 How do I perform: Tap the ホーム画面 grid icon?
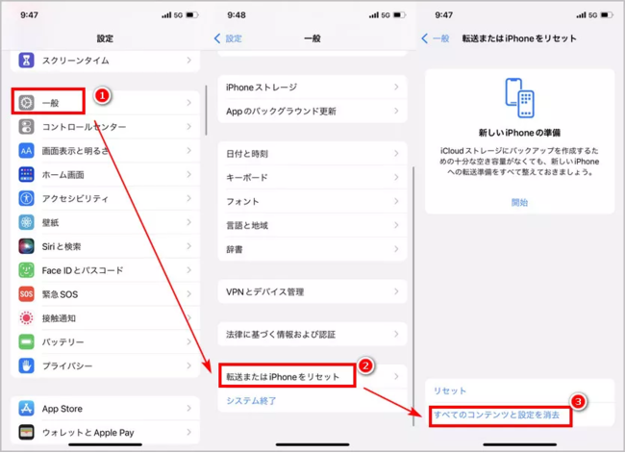26,175
